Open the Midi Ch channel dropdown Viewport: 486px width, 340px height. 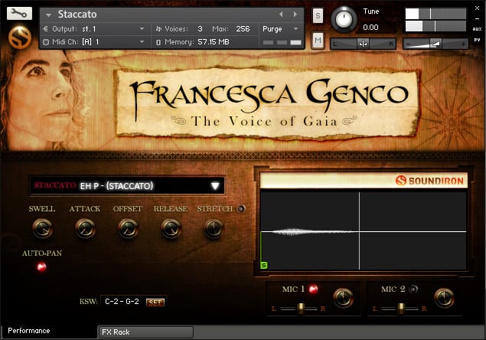(142, 41)
